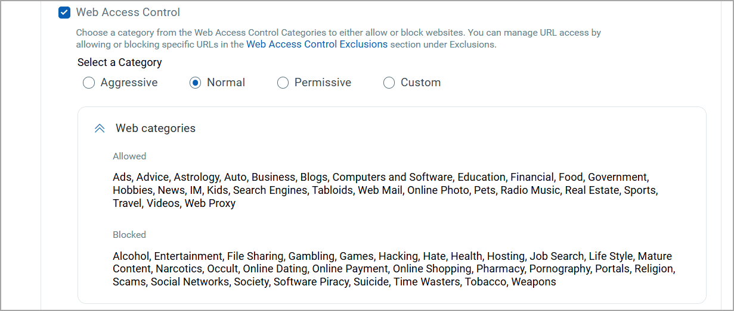Choose the Permissive radio button
Screen dimensions: 734x311
[x=283, y=83]
